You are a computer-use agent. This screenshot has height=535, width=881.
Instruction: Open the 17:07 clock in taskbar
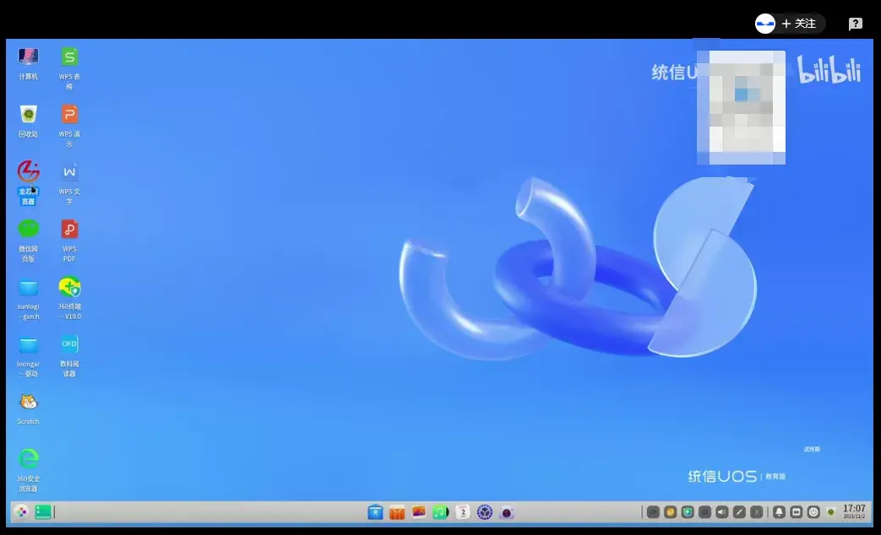click(x=854, y=511)
